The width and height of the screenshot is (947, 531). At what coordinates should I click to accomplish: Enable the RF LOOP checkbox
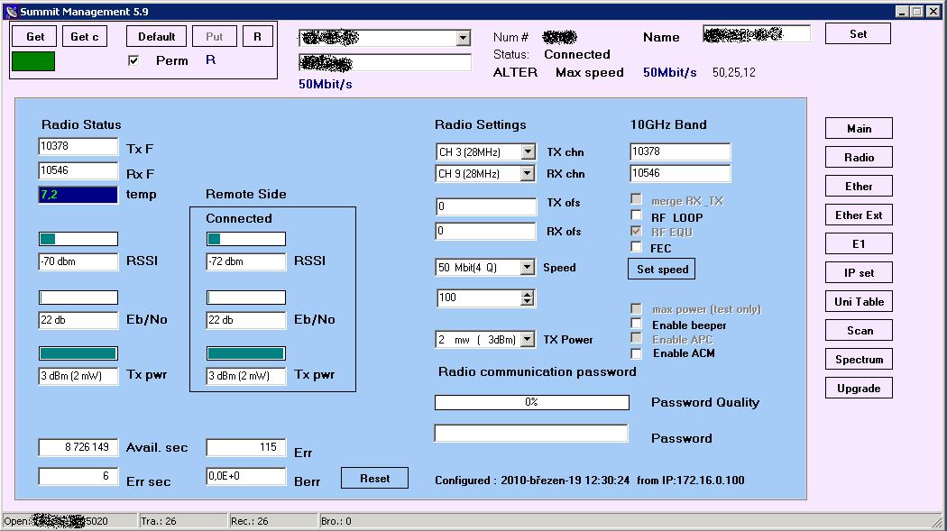[636, 215]
